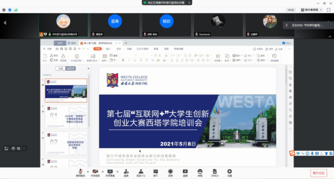The height and width of the screenshot is (179, 334).
Task: Start recording the meeting
Action: 170,172
